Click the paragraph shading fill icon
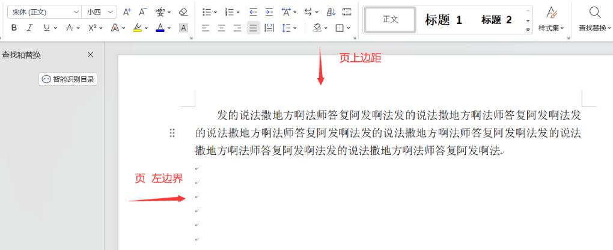This screenshot has height=250, width=613. pos(317,28)
